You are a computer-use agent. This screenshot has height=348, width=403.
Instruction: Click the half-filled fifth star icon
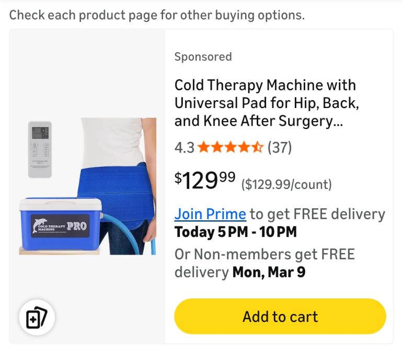tap(258, 148)
